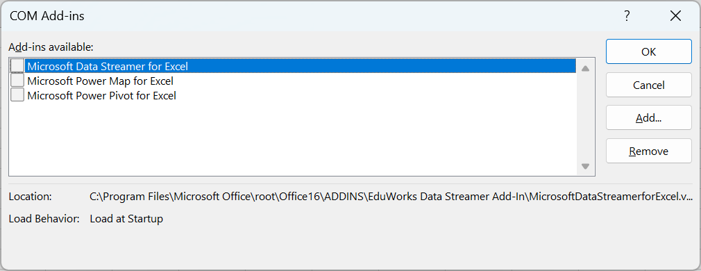Click the add-ins list scrollbar track
Screen dimensions: 701x271
tap(585, 117)
